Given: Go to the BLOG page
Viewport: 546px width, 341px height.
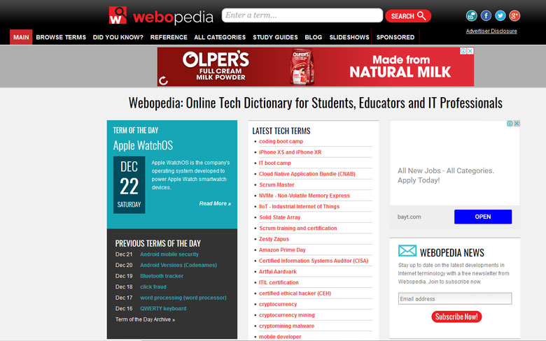Looking at the screenshot, I should (314, 37).
